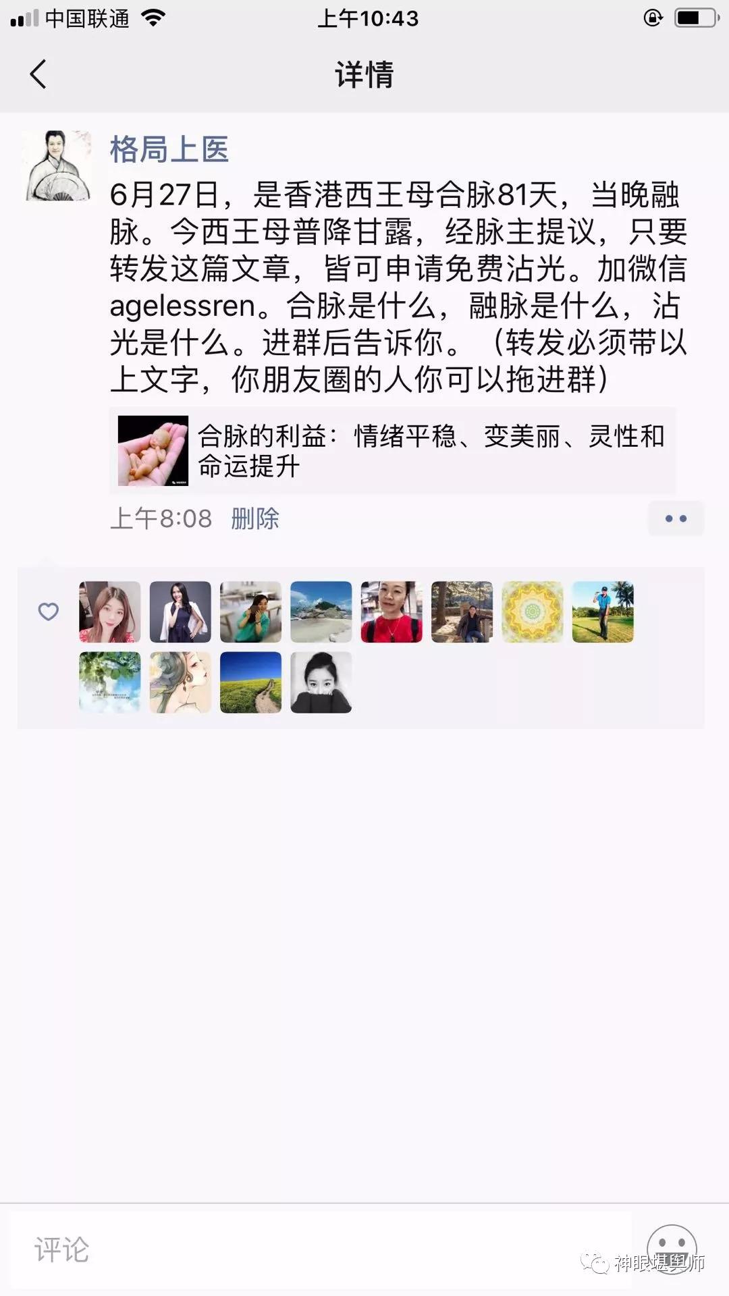Tap 删除 to delete the post
Screen dimensions: 729x1296
pyautogui.click(x=254, y=518)
